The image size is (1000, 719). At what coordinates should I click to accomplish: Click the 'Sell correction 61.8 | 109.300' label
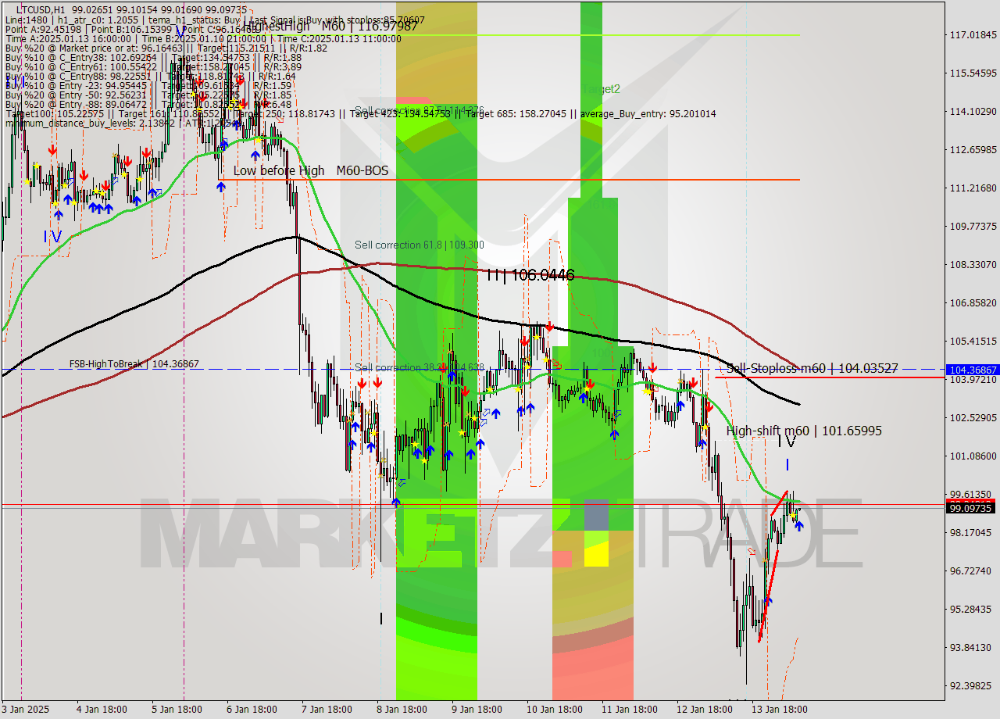(420, 245)
